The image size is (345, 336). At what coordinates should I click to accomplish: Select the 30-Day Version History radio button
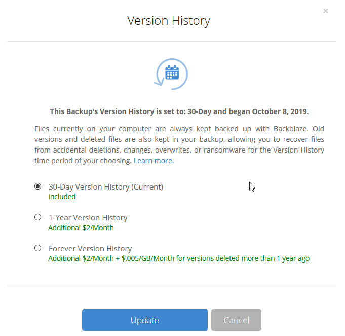38,186
